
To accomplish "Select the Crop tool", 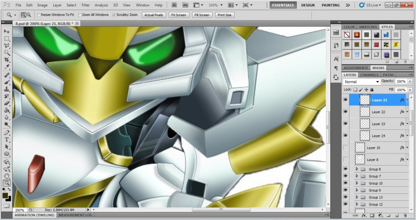I will [7, 60].
